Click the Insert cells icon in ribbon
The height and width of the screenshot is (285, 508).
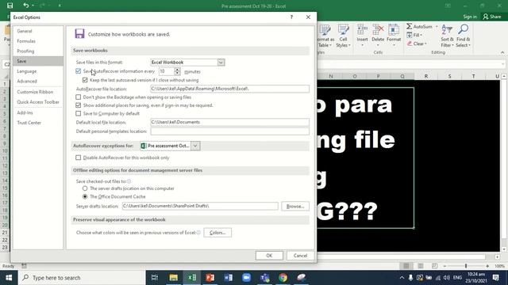pyautogui.click(x=362, y=30)
